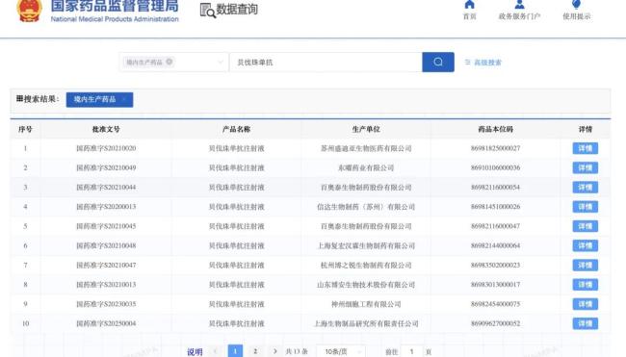The width and height of the screenshot is (626, 357).
Task: View 详情 for row 10 上海生物制品研究所
Action: (x=585, y=323)
